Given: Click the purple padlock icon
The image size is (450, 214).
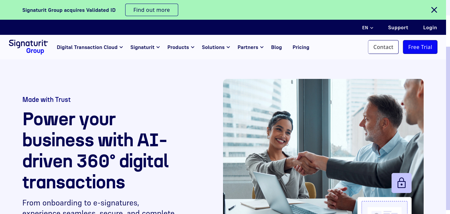Looking at the screenshot, I should coord(402,183).
